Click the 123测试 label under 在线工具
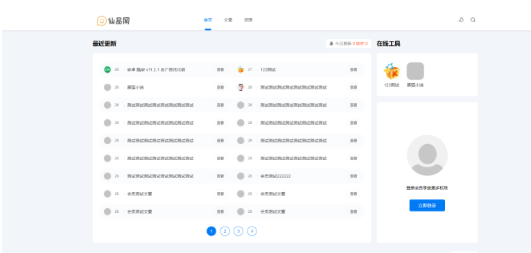The image size is (531, 253). click(x=392, y=85)
